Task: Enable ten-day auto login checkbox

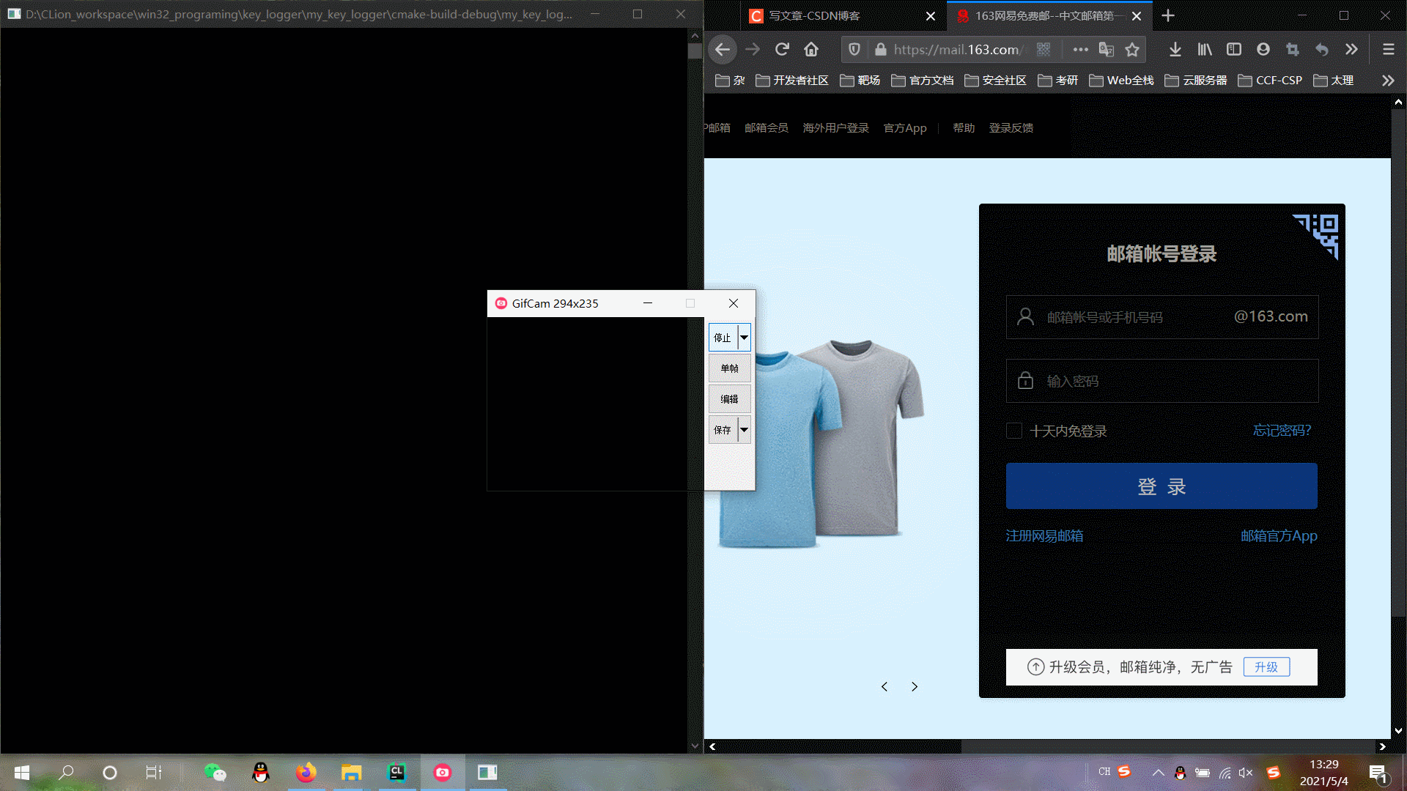Action: (1014, 431)
